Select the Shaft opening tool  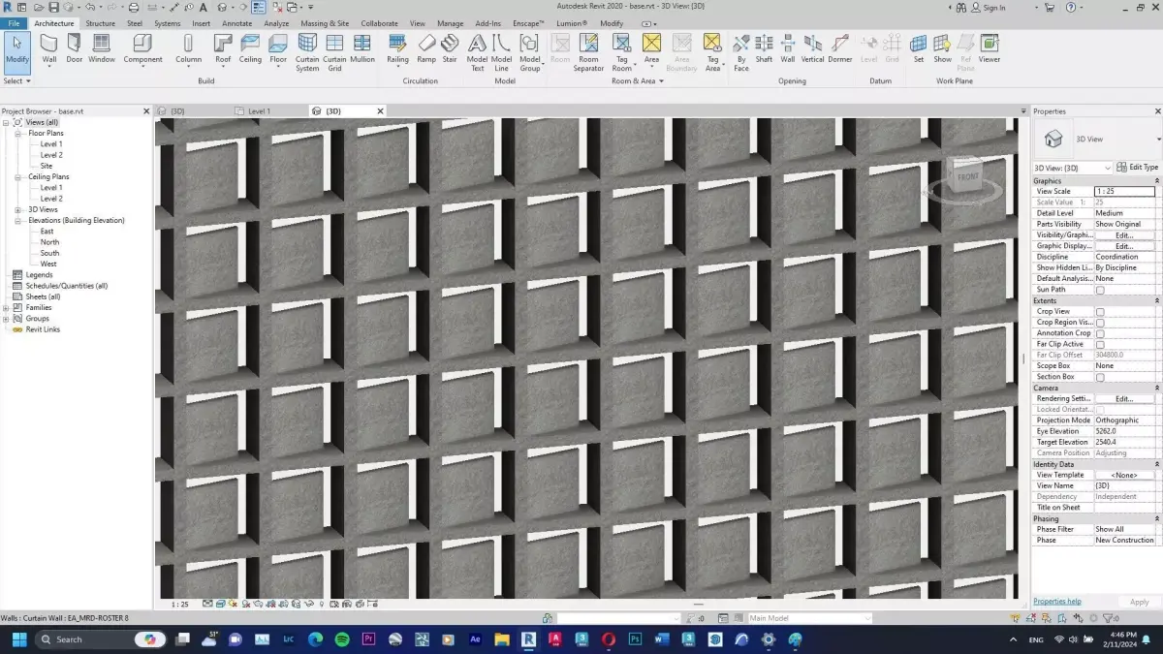[764, 48]
